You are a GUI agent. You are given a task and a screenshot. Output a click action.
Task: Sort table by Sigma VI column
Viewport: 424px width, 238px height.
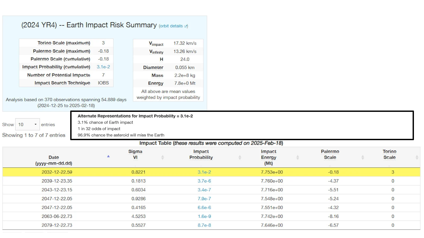click(x=135, y=154)
